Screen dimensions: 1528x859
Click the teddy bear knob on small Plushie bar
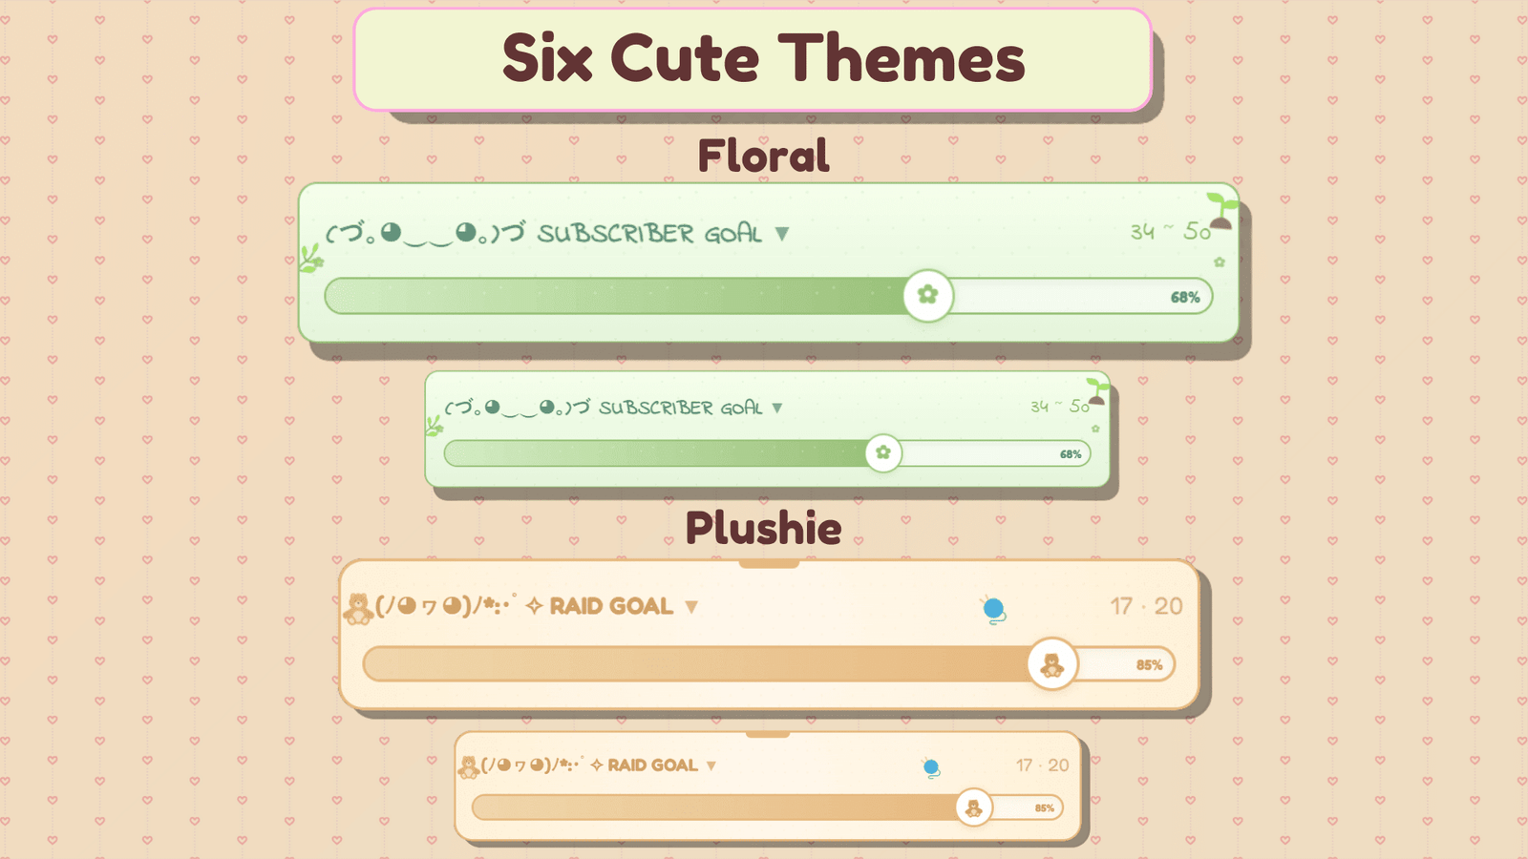click(974, 807)
